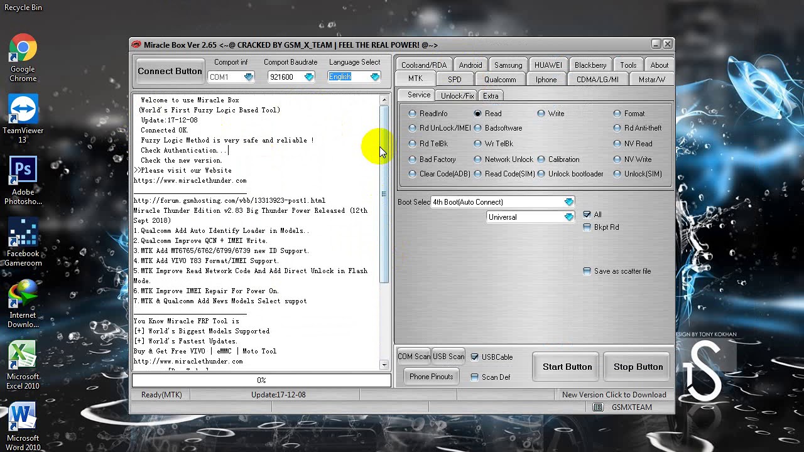Choose the Clear Code(ADB) option

[439, 174]
